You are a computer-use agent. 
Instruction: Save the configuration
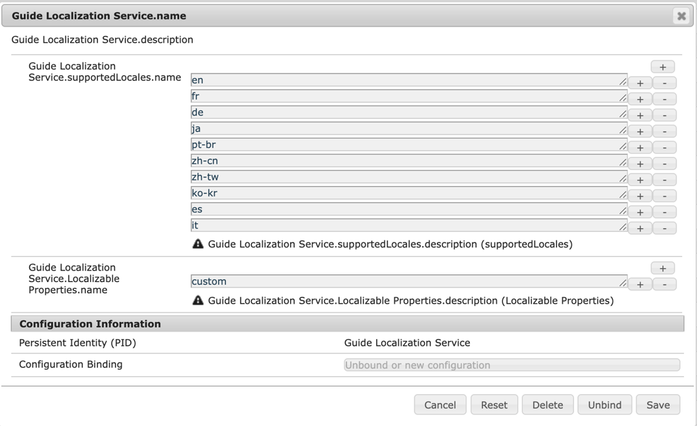(x=658, y=405)
